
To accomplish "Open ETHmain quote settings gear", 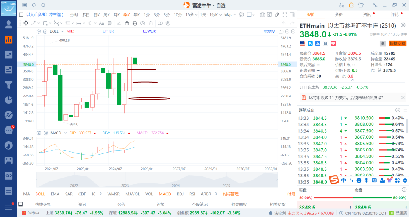I will 403,25.
